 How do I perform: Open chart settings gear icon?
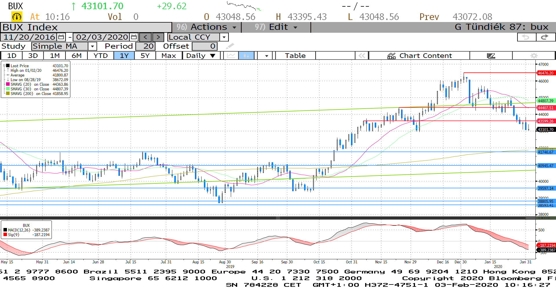click(x=534, y=56)
